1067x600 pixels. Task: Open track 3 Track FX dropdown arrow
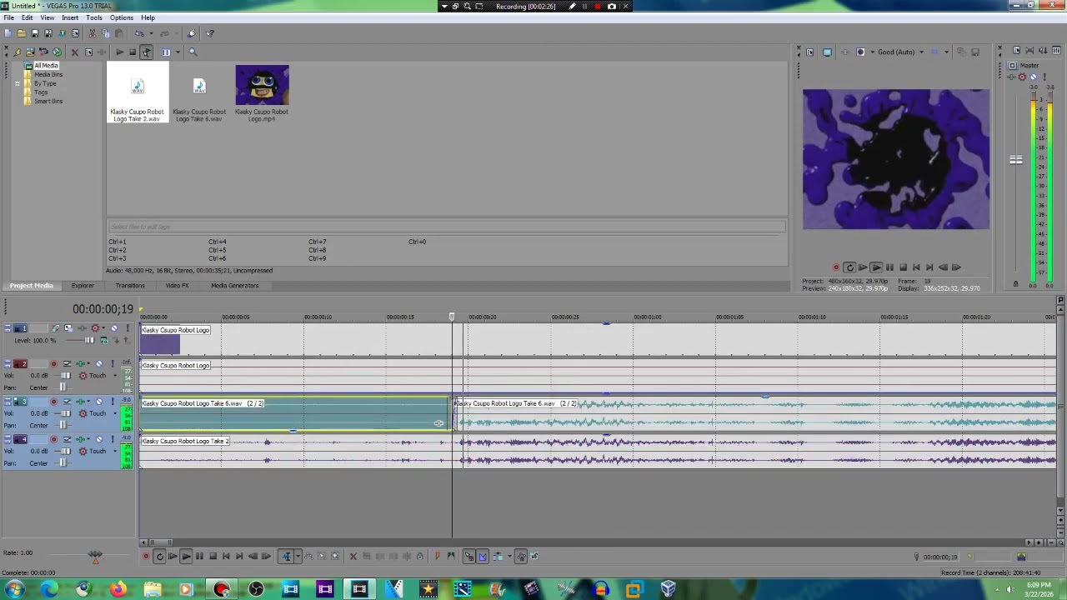(x=87, y=402)
